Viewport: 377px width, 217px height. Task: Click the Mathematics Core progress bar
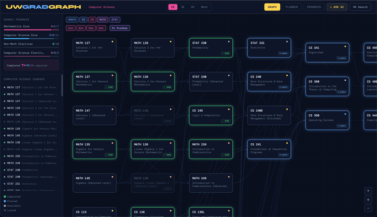coord(31,30)
